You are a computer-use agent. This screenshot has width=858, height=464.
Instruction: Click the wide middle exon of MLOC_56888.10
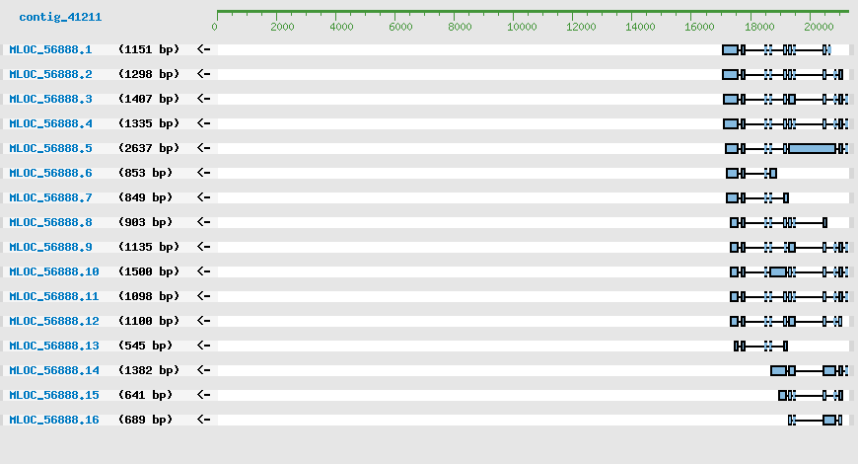[778, 271]
